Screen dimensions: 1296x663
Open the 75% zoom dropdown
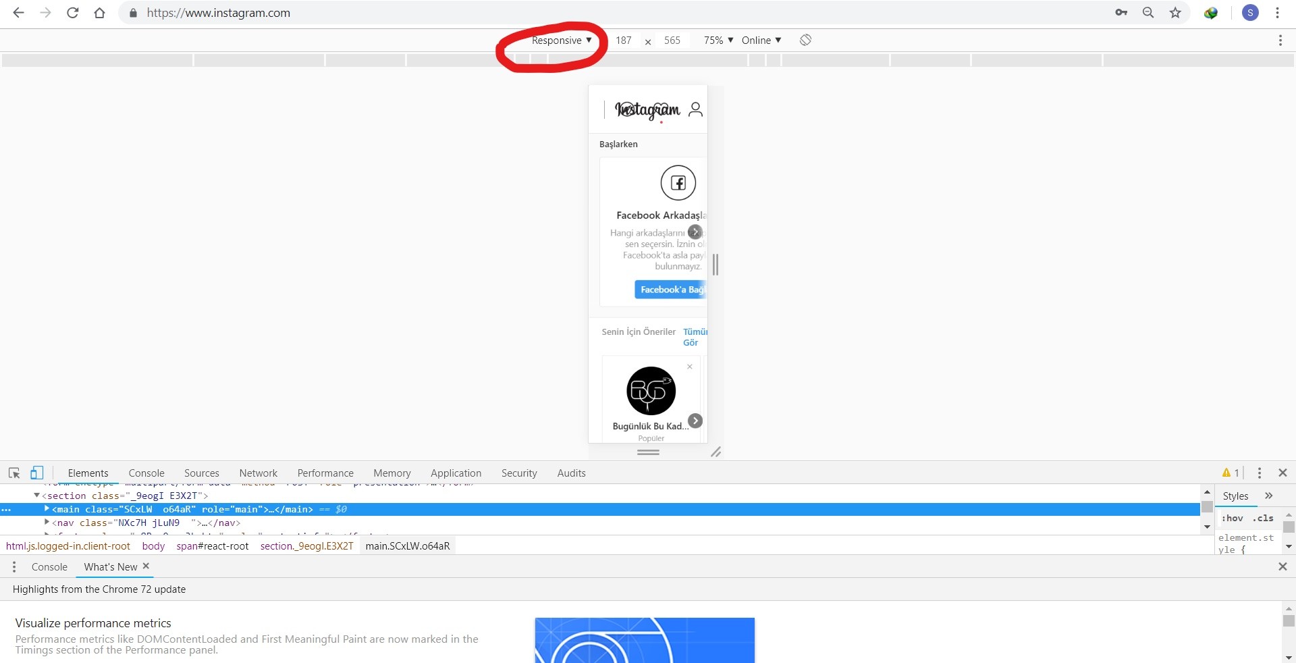[718, 40]
